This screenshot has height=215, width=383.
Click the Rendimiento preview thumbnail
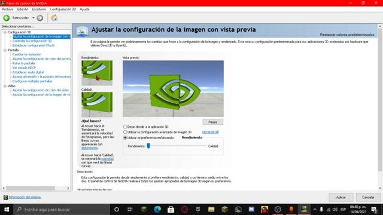[97, 73]
